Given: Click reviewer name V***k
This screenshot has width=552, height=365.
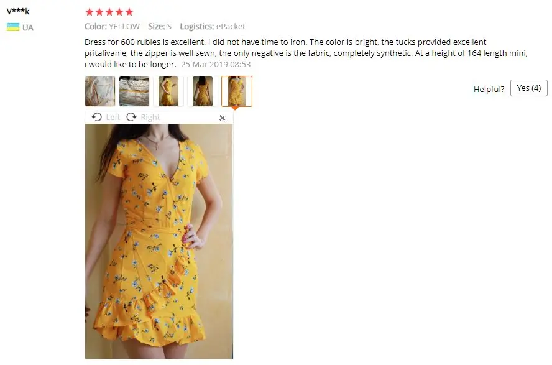Looking at the screenshot, I should tap(18, 11).
